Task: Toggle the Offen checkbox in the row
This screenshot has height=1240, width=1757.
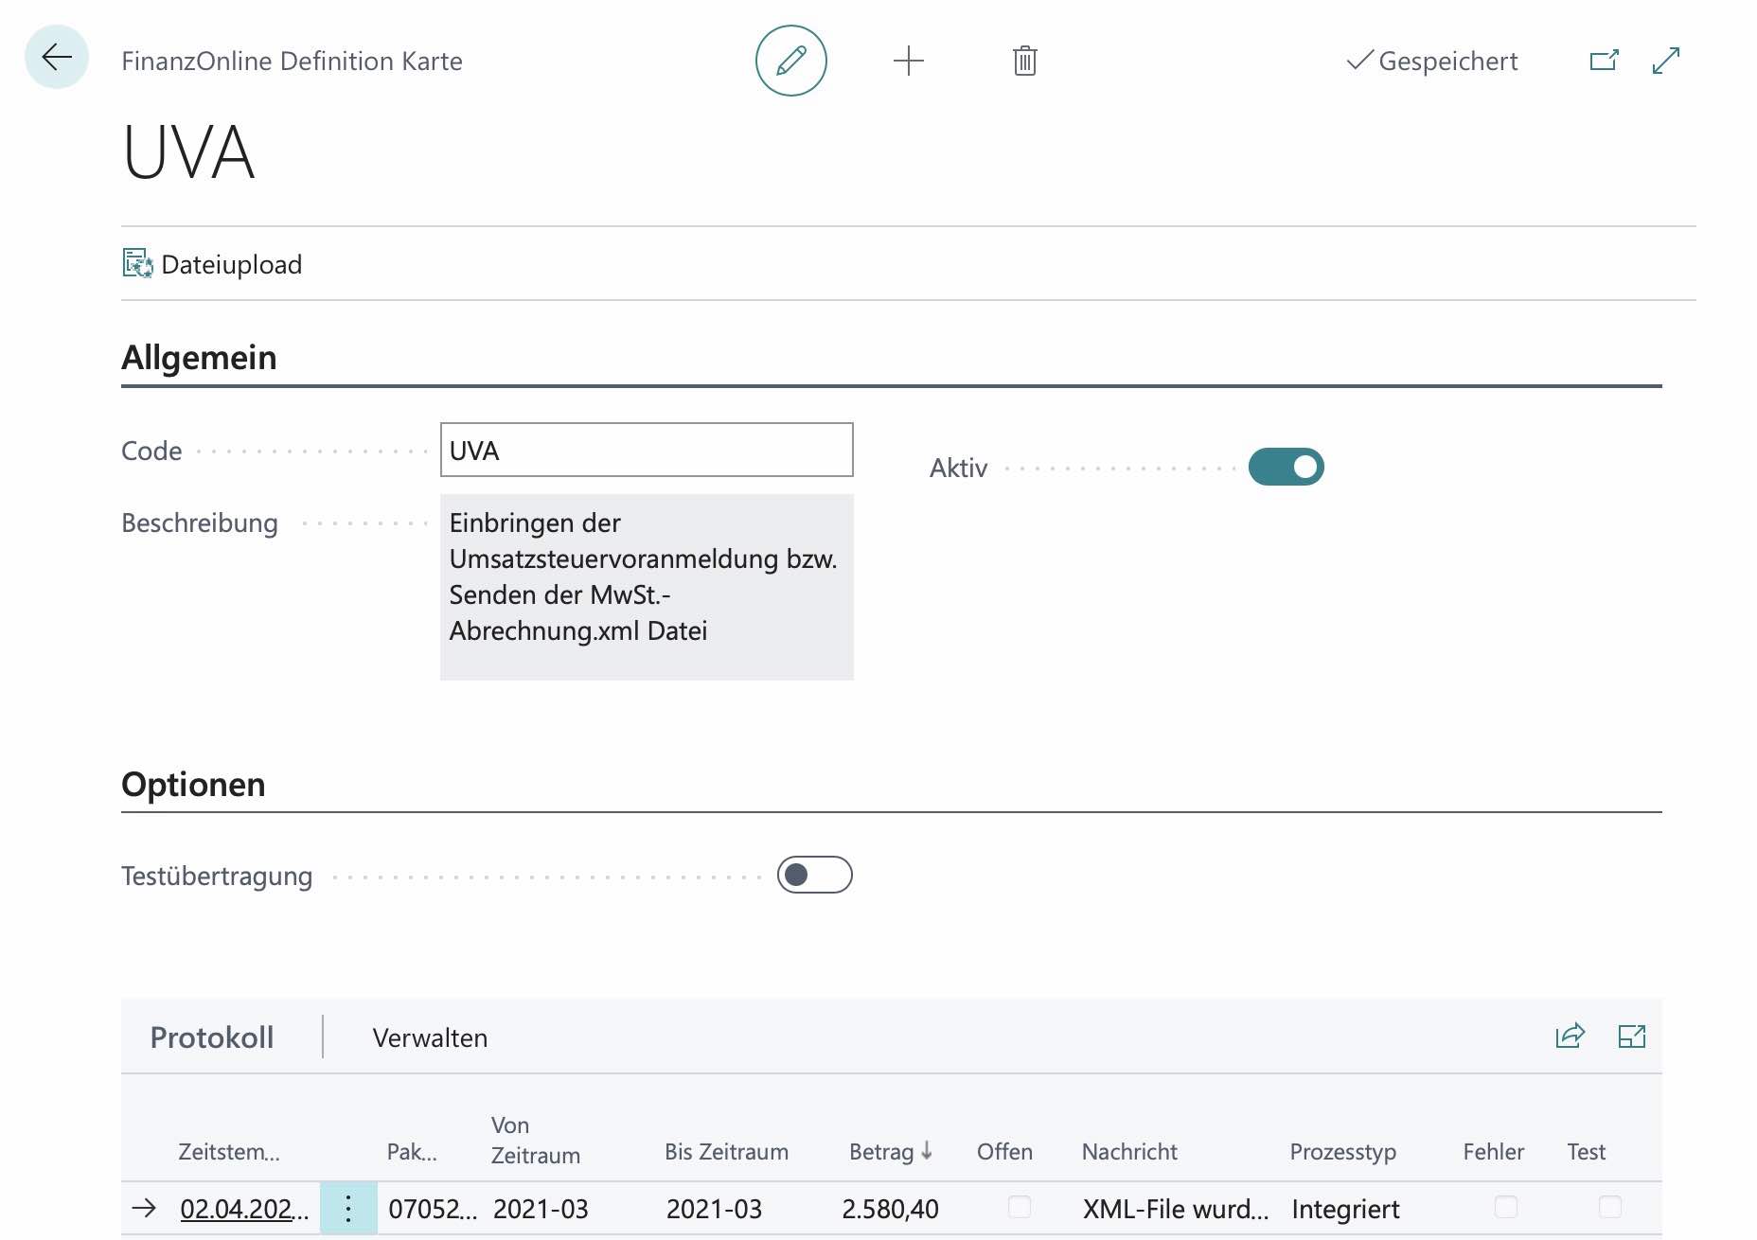Action: pos(1019,1207)
